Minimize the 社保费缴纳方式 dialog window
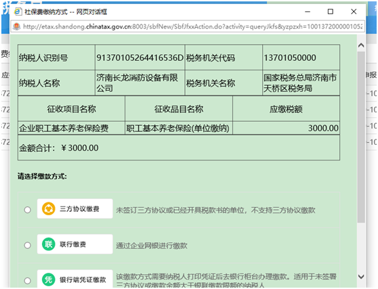 pos(308,12)
